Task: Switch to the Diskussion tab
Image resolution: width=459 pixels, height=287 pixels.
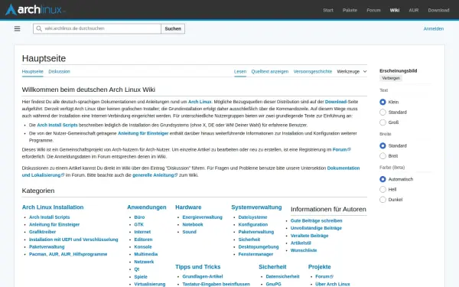Action: [x=59, y=71]
